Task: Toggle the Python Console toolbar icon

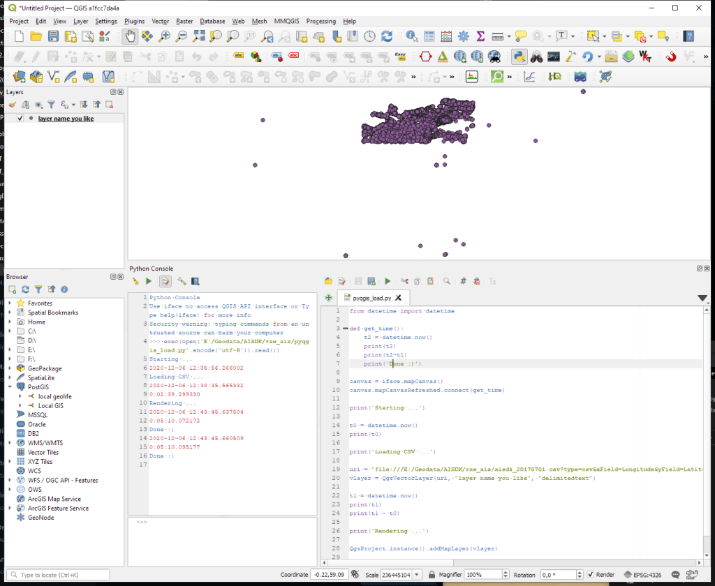Action: pyautogui.click(x=519, y=57)
